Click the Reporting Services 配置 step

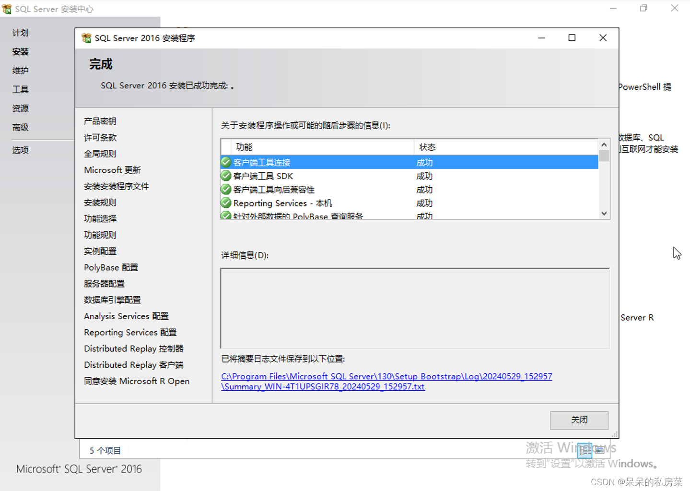coord(130,332)
